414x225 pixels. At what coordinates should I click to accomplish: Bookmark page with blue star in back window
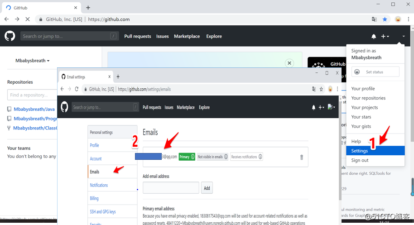(385, 19)
